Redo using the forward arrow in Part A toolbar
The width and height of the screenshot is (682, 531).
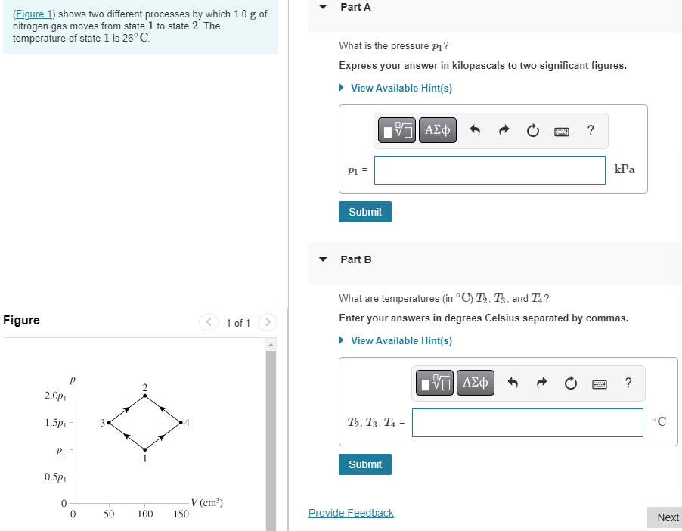pos(505,130)
